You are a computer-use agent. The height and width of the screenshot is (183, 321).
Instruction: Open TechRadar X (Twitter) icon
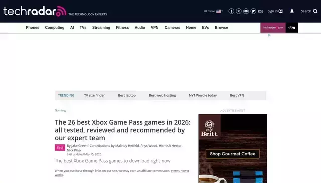click(239, 11)
